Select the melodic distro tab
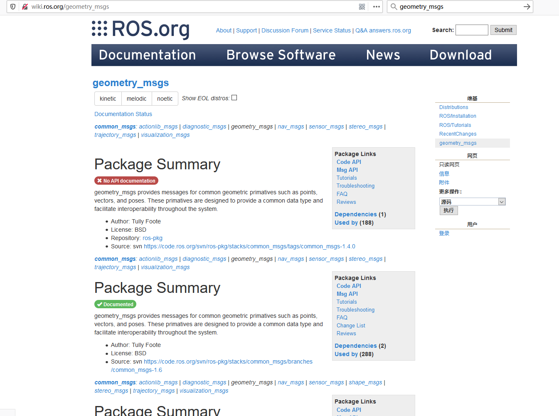Screen dimensions: 559x416 pos(136,99)
